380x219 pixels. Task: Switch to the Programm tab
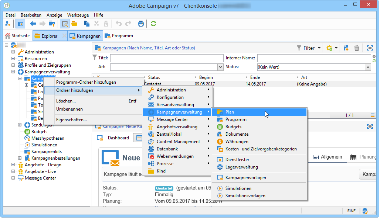click(119, 36)
